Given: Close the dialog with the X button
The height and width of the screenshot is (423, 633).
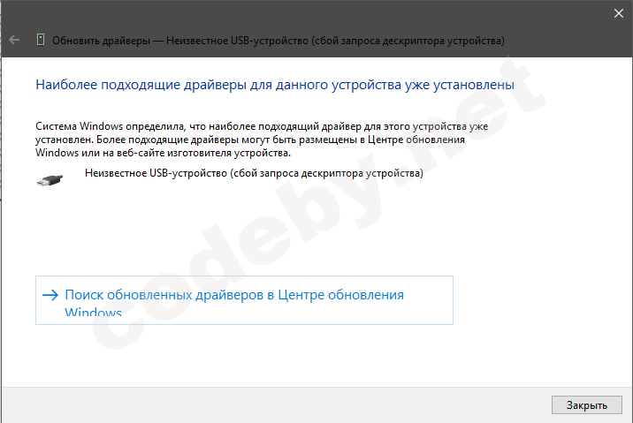Looking at the screenshot, I should point(619,13).
